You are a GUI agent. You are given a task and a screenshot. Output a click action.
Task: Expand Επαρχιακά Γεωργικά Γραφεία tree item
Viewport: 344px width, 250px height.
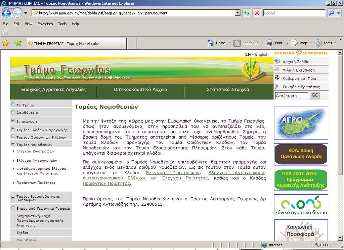click(x=13, y=208)
